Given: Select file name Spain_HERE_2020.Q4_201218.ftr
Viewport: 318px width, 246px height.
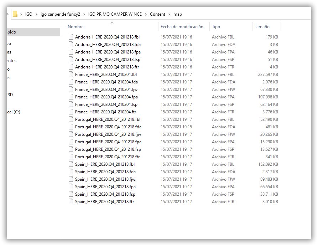Looking at the screenshot, I should (x=104, y=202).
